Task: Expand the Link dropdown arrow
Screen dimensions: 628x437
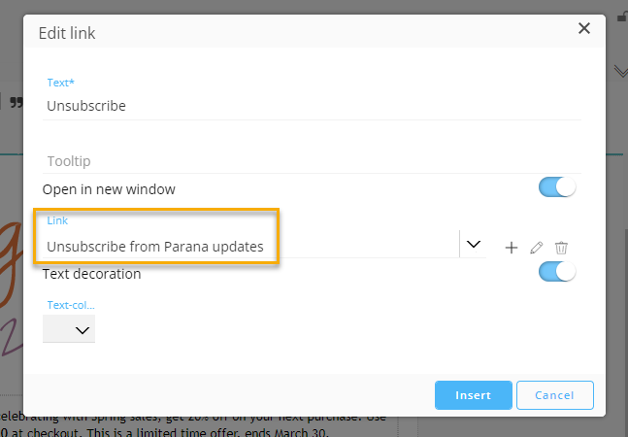Action: (473, 245)
